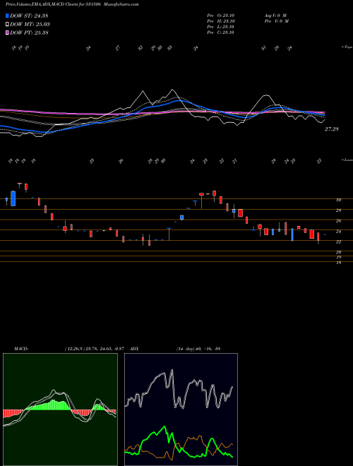Screen dimensions: 353x466
Task: Click the large blue candlestick at far left
Action: pos(13,198)
